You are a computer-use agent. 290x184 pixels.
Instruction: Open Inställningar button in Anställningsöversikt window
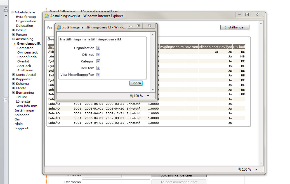[x=235, y=27]
